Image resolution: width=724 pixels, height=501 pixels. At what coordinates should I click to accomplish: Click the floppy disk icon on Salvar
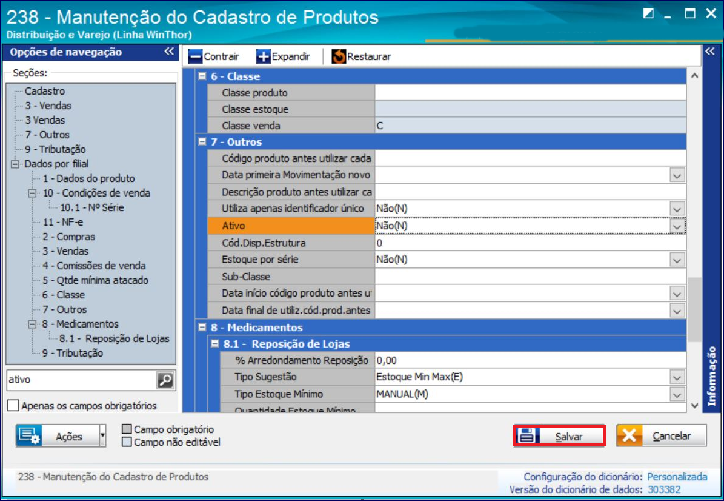click(527, 436)
